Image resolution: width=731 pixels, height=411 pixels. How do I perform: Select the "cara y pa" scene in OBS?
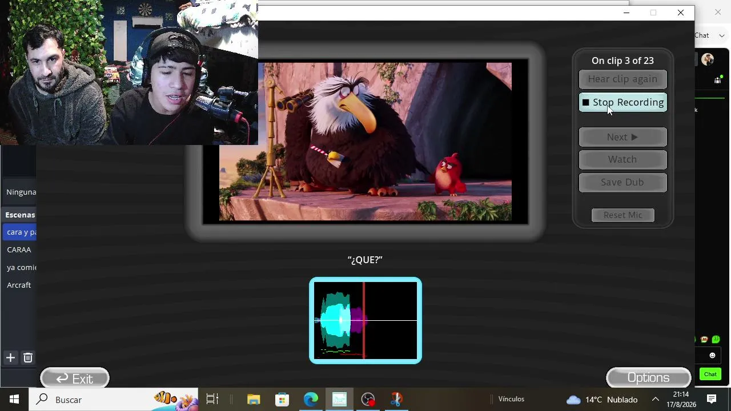coord(20,232)
